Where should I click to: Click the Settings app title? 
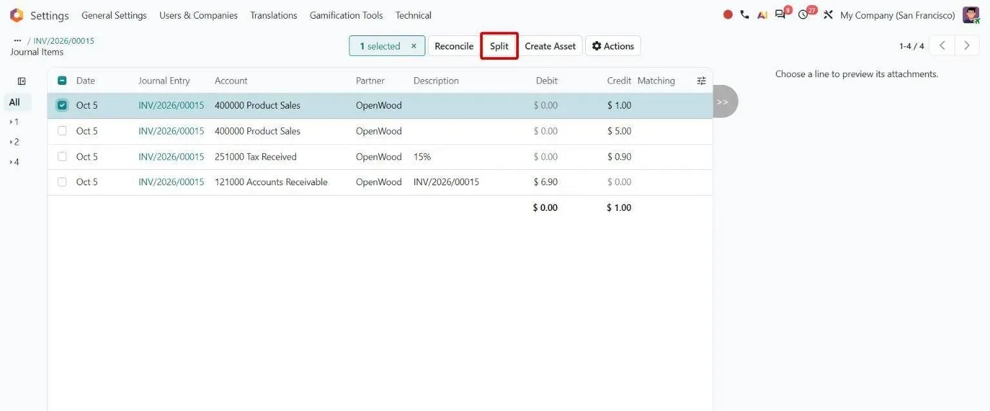(50, 15)
